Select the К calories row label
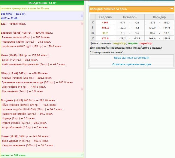This screenshot has height=158, width=175. [x=93, y=22]
